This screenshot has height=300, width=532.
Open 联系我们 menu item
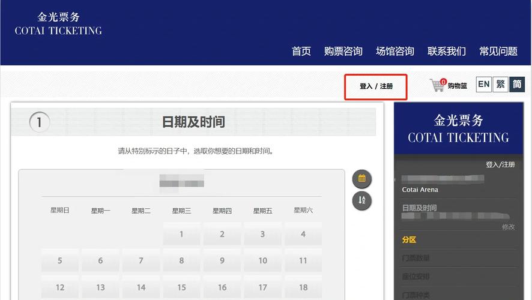(447, 51)
